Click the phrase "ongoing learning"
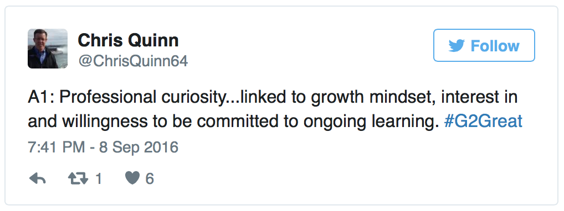564x211 pixels. (x=371, y=123)
